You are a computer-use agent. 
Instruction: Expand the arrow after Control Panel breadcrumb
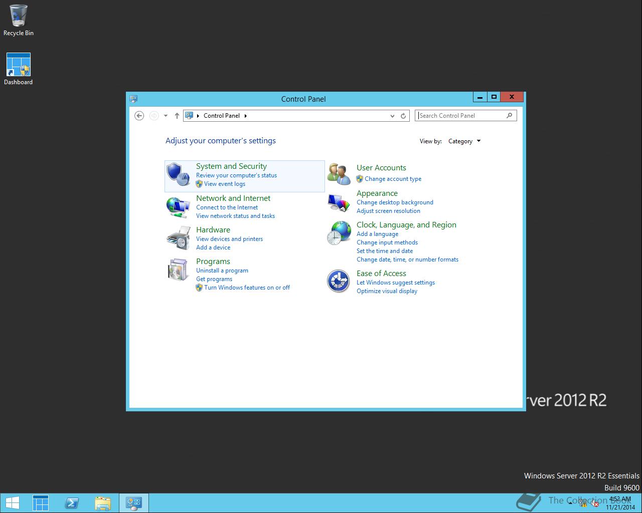pos(246,116)
